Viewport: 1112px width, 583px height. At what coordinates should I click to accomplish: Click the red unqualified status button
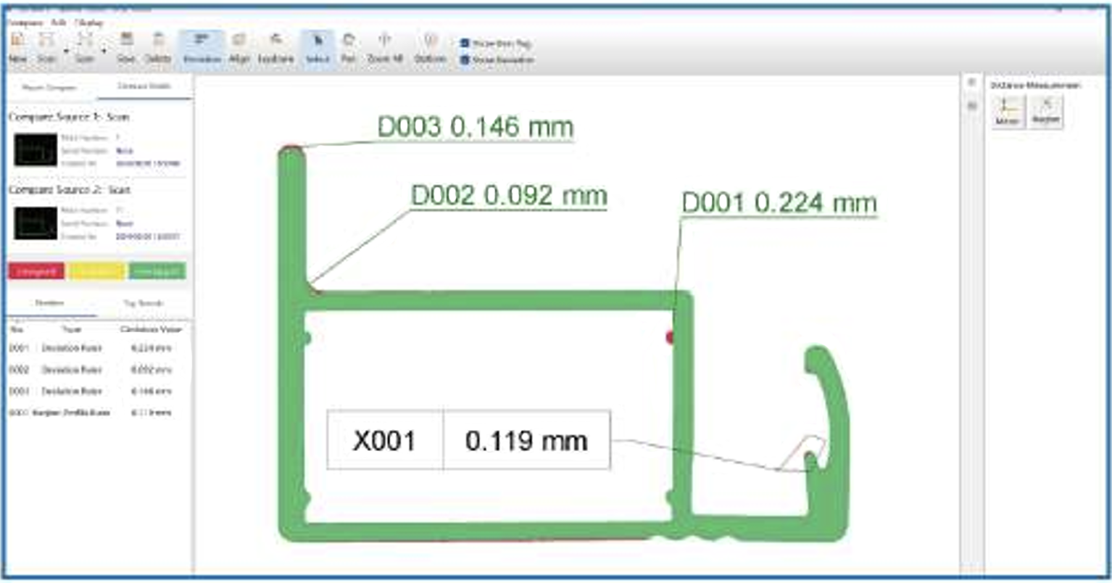pos(36,271)
